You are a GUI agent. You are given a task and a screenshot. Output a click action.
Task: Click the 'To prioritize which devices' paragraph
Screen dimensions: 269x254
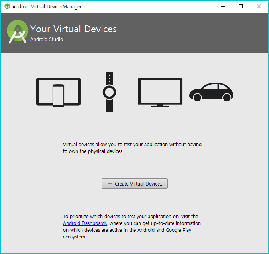pyautogui.click(x=132, y=227)
